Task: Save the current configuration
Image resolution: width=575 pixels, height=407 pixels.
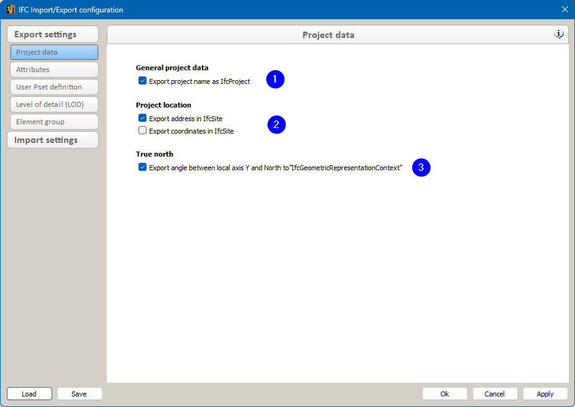Action: coord(79,393)
